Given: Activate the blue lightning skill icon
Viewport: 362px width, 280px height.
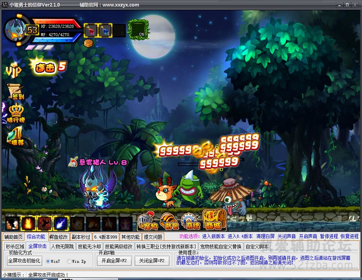Looking at the screenshot, I should [61, 224].
